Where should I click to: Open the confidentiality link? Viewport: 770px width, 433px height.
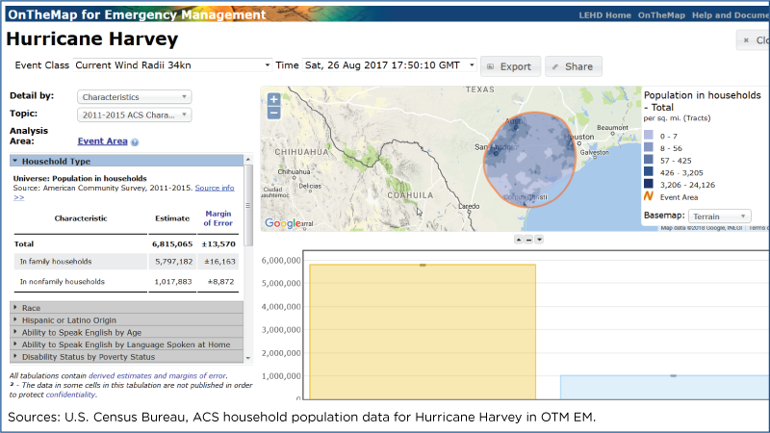pos(70,395)
